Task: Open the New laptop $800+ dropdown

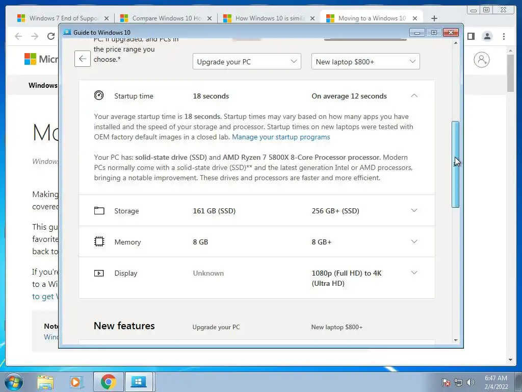Action: [x=366, y=61]
